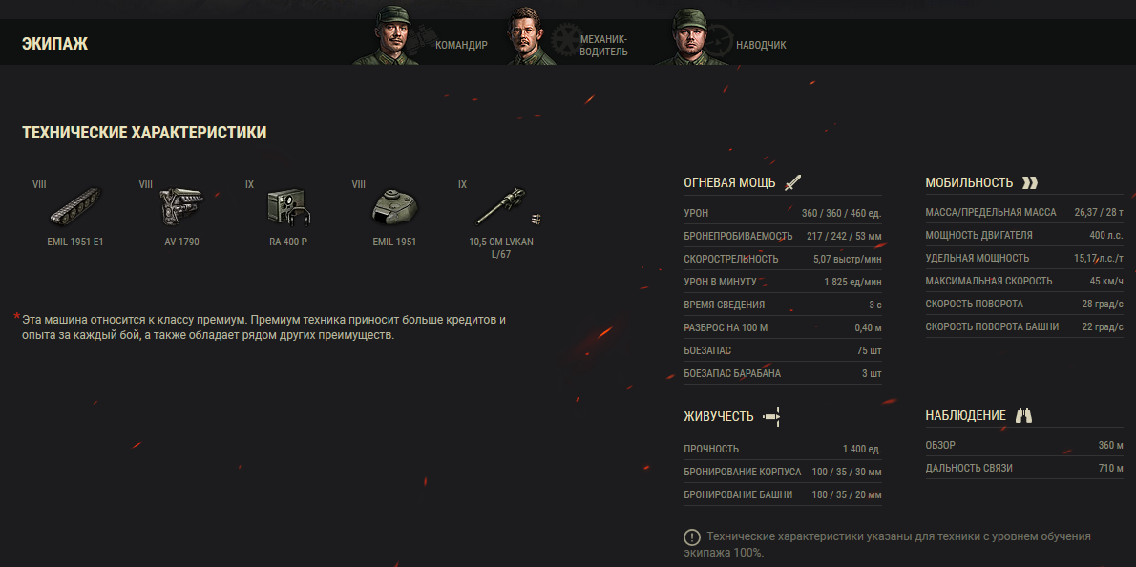Click the Прочность 1 400 ед. row

point(783,449)
